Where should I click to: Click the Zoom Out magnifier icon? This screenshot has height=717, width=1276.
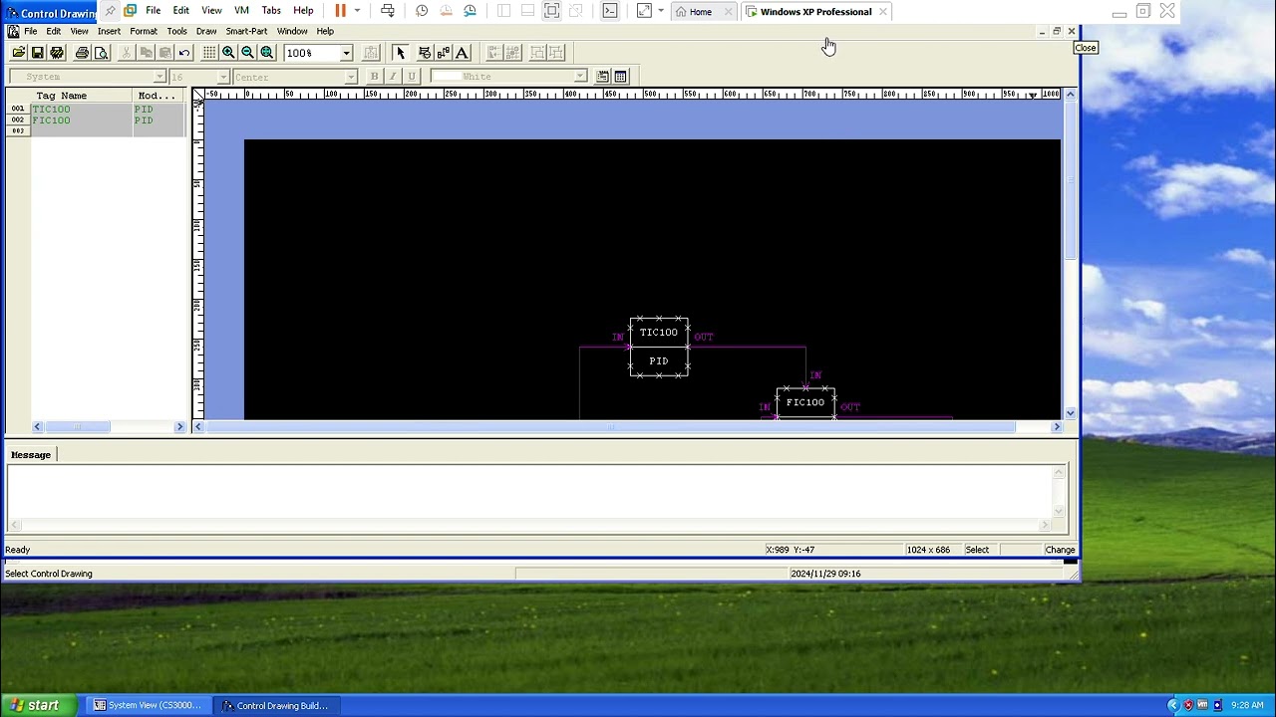[247, 53]
